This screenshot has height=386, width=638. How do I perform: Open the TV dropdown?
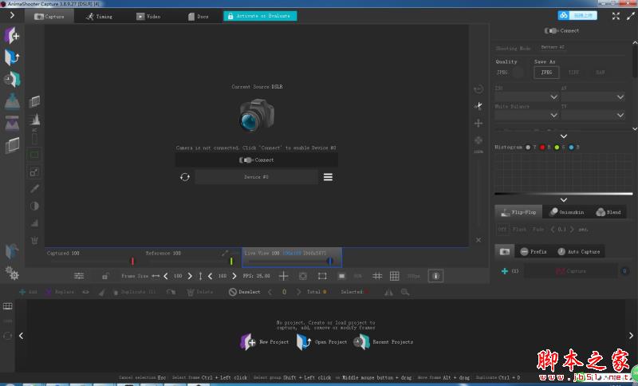(593, 115)
